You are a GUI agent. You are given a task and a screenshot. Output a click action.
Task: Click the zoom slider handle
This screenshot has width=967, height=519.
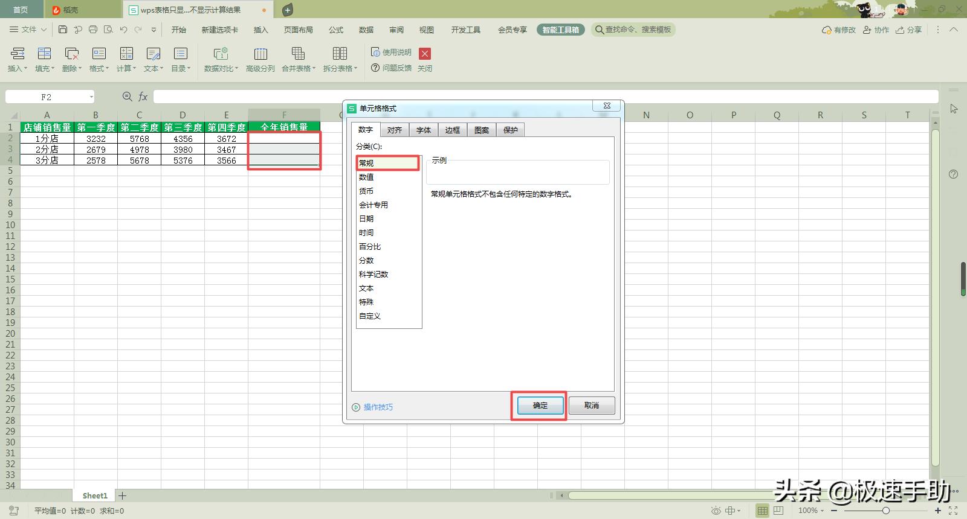[x=885, y=511]
